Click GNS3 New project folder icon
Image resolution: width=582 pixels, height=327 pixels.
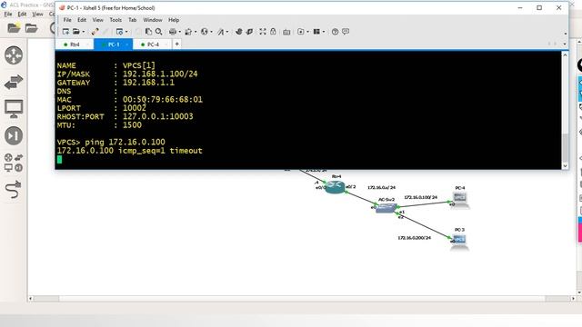14,28
